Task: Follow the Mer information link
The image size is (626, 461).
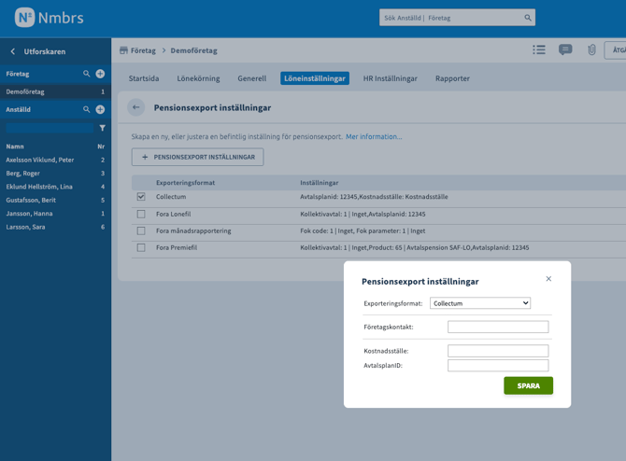Action: [x=374, y=137]
